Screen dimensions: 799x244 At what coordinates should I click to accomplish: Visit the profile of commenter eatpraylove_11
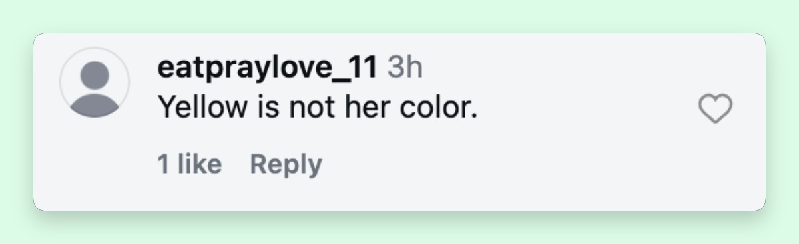[x=268, y=68]
